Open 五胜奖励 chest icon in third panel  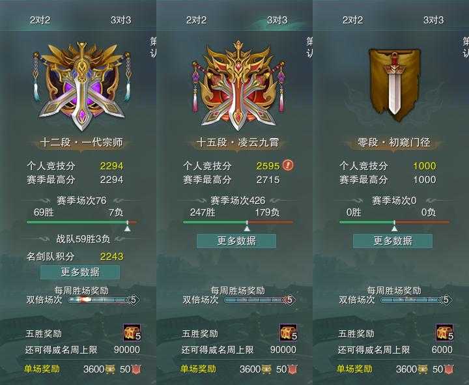(445, 332)
